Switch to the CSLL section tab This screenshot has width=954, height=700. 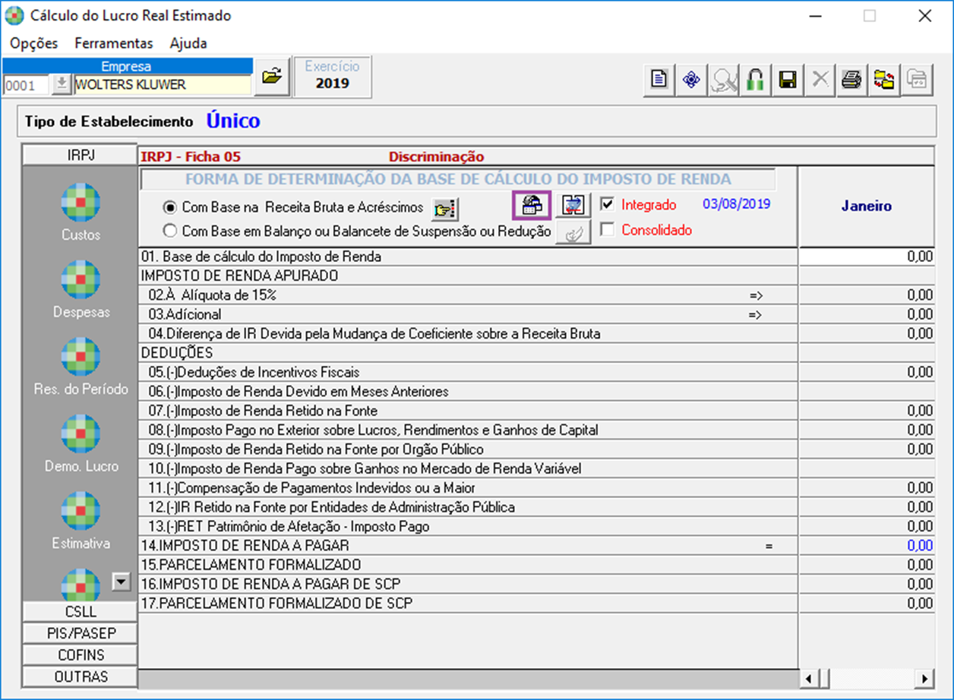coord(81,612)
